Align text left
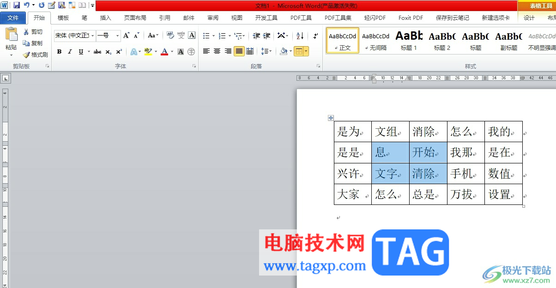This screenshot has width=556, height=288. pos(206,51)
